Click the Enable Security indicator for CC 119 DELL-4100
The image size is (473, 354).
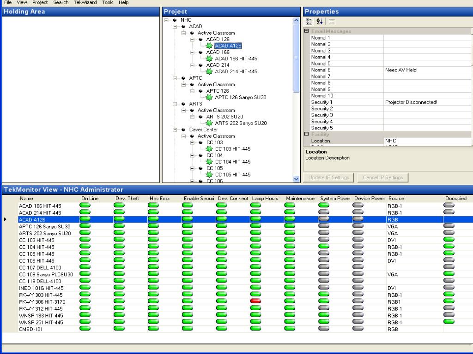click(x=188, y=280)
